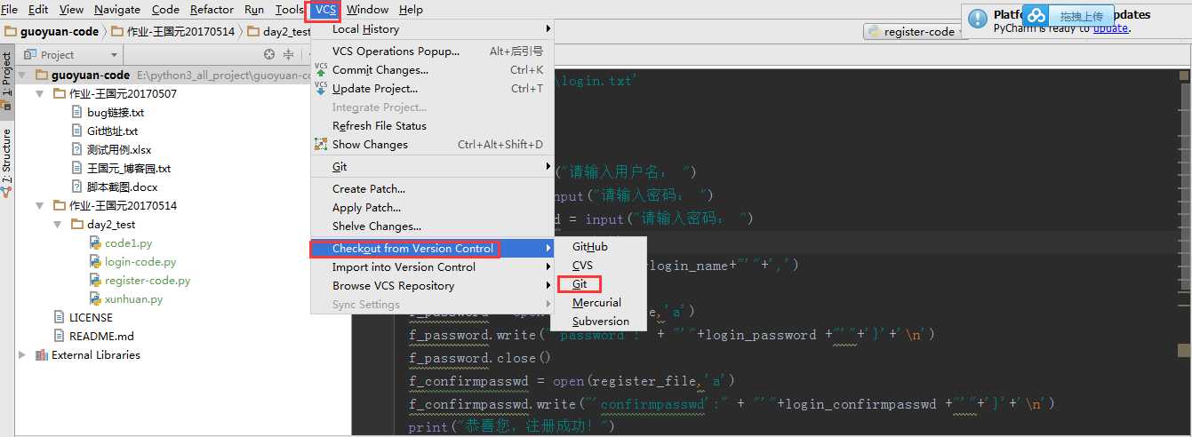Click the update link in notification
The height and width of the screenshot is (437, 1192).
pos(1110,28)
